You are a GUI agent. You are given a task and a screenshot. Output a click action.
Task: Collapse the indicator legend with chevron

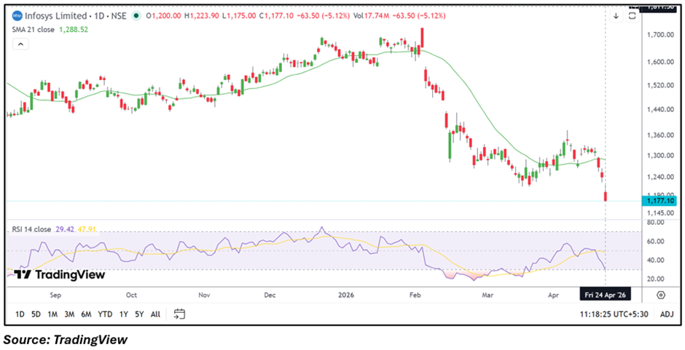(x=20, y=44)
